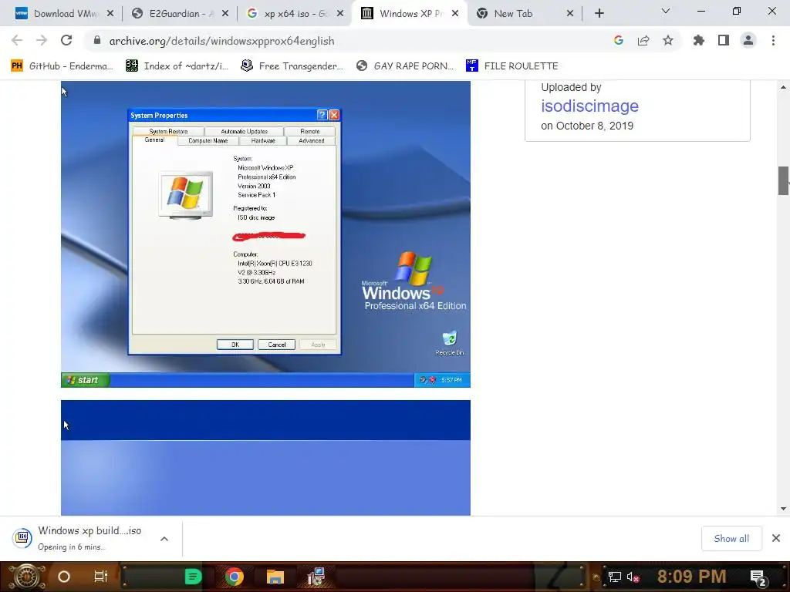Close the Download VMw tab

click(110, 13)
